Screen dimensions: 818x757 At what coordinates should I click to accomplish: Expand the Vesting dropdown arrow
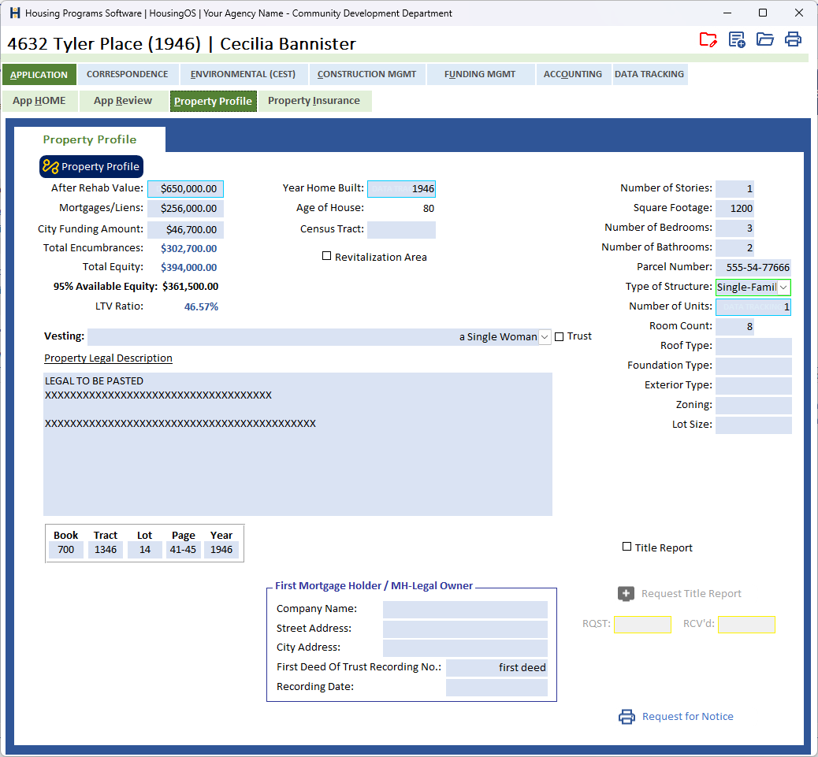[x=545, y=337]
